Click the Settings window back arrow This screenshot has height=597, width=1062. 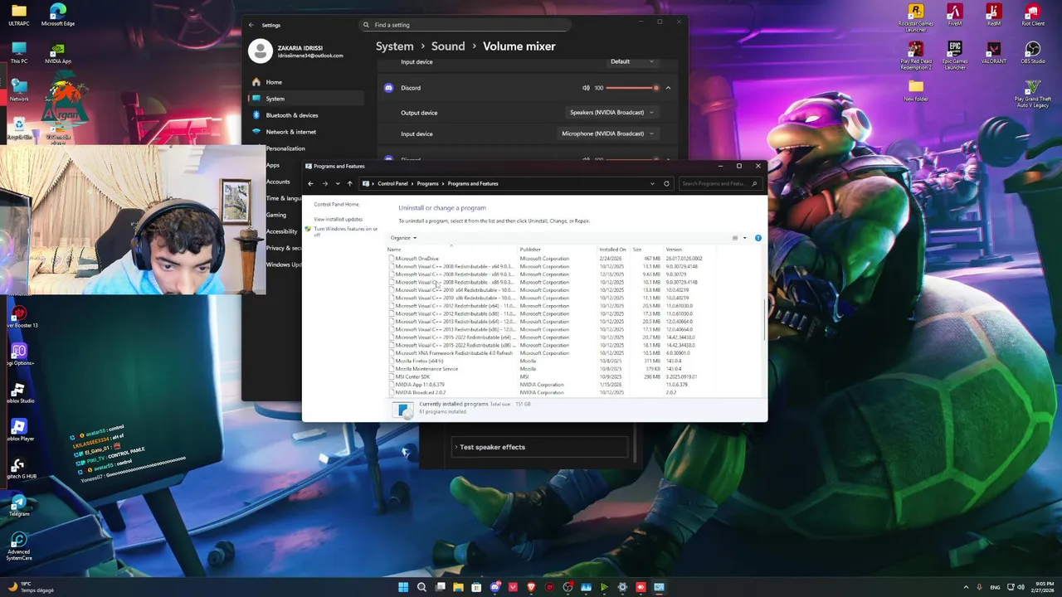point(251,25)
